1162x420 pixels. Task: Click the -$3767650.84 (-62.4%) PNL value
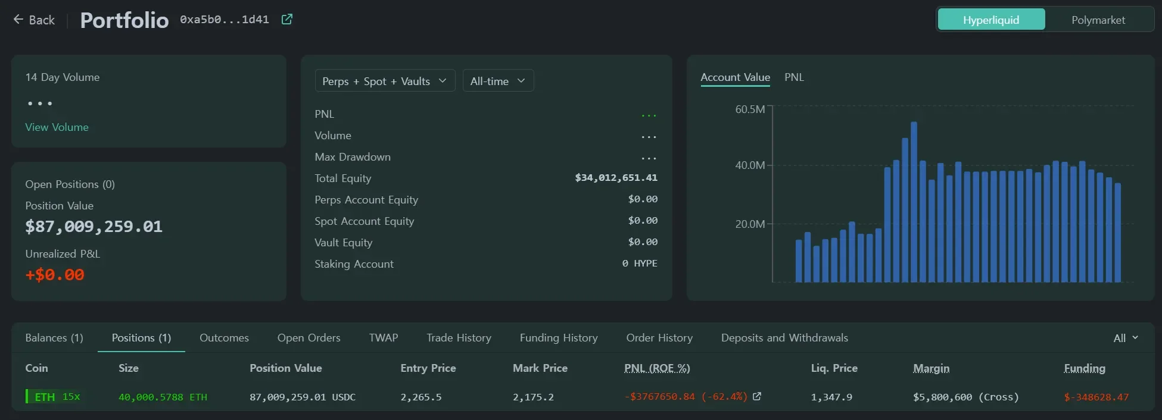click(686, 396)
